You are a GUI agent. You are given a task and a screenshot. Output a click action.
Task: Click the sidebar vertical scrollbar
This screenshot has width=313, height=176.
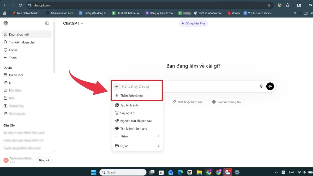[54, 47]
